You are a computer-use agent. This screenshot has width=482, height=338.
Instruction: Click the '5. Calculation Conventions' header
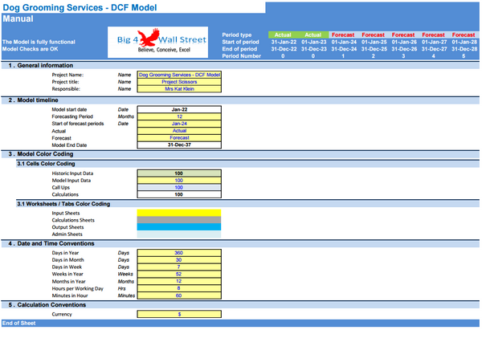coord(240,305)
